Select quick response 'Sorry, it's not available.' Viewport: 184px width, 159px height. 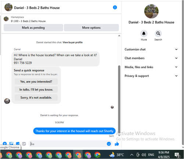point(36,98)
